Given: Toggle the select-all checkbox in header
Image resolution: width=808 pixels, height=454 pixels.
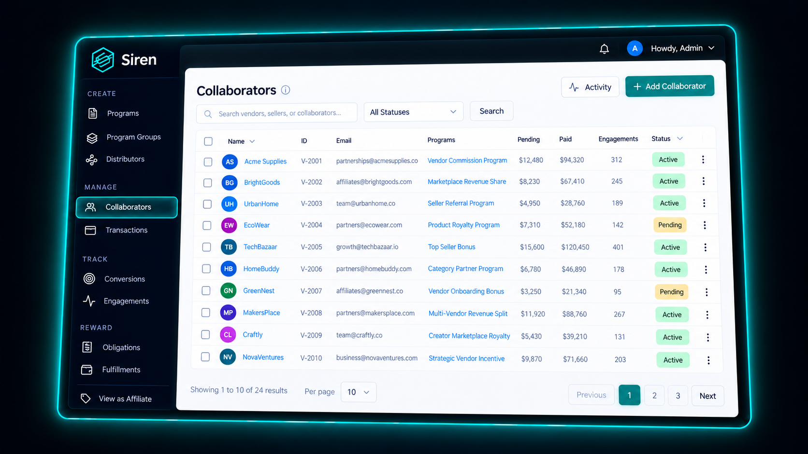Looking at the screenshot, I should pos(208,141).
